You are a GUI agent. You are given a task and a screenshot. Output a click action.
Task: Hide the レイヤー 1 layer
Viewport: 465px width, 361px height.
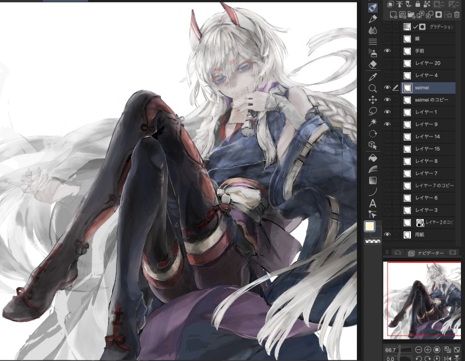[387, 112]
